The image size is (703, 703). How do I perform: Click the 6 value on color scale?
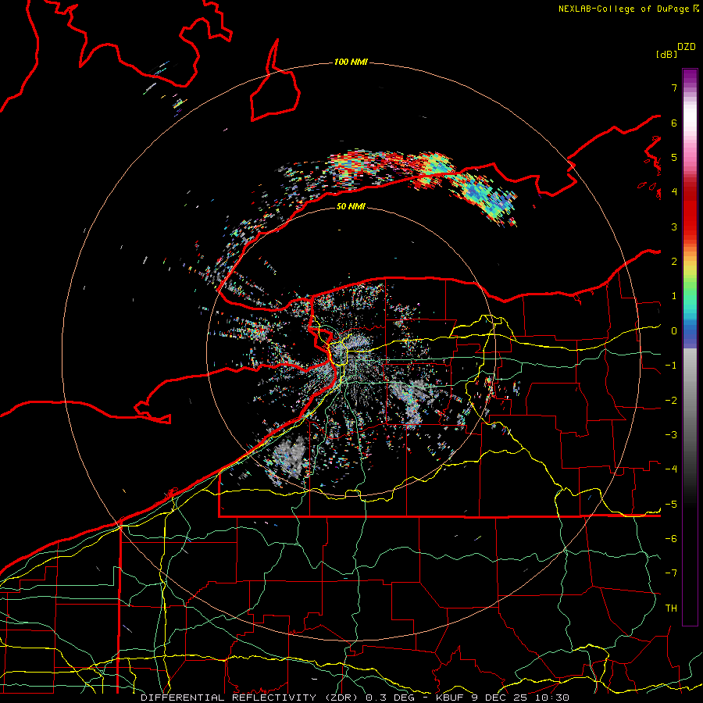click(x=674, y=123)
